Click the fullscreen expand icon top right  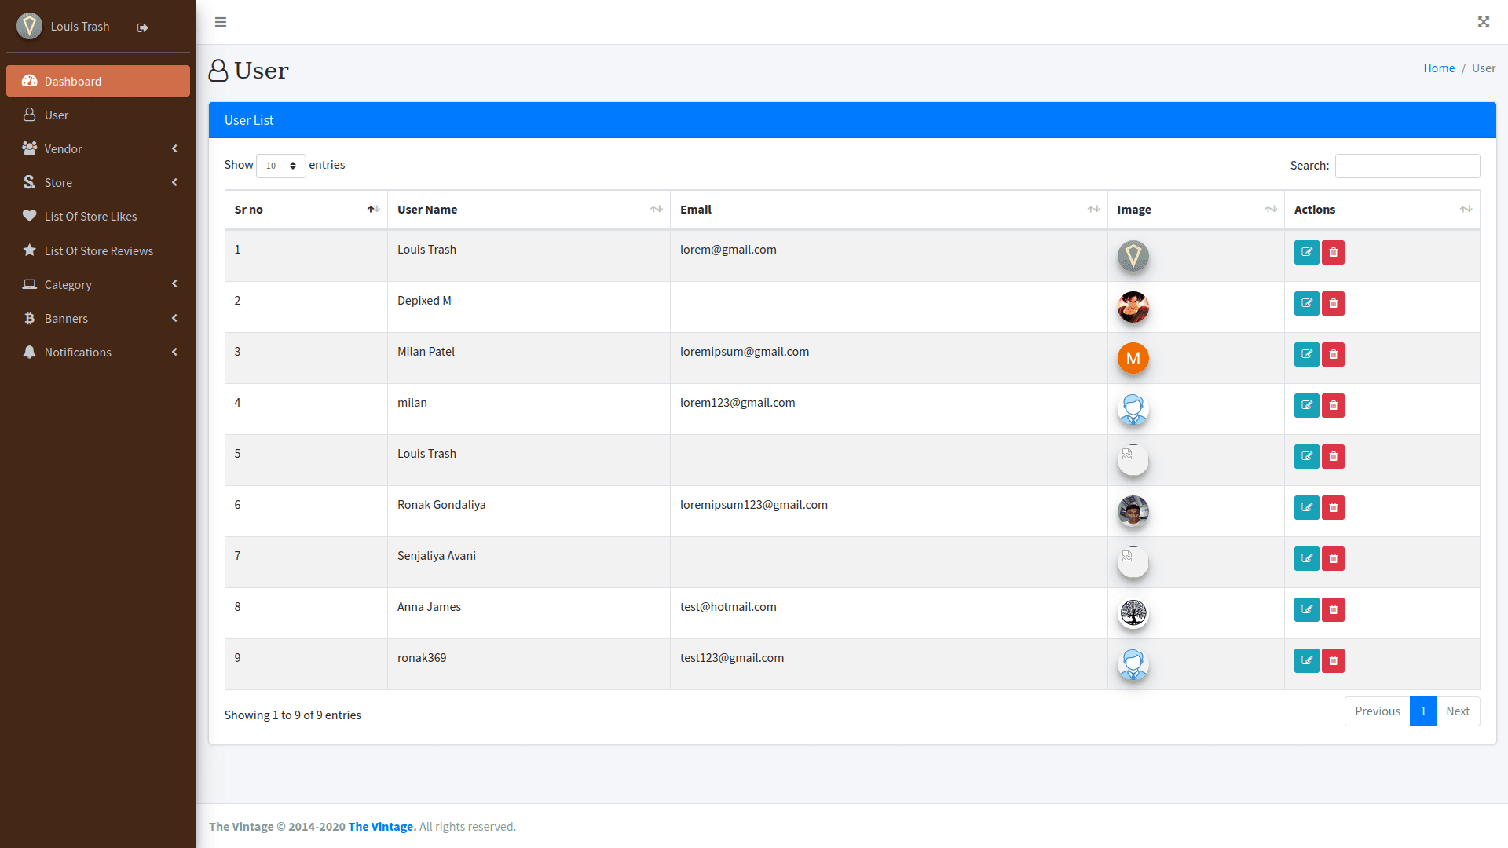coord(1483,22)
